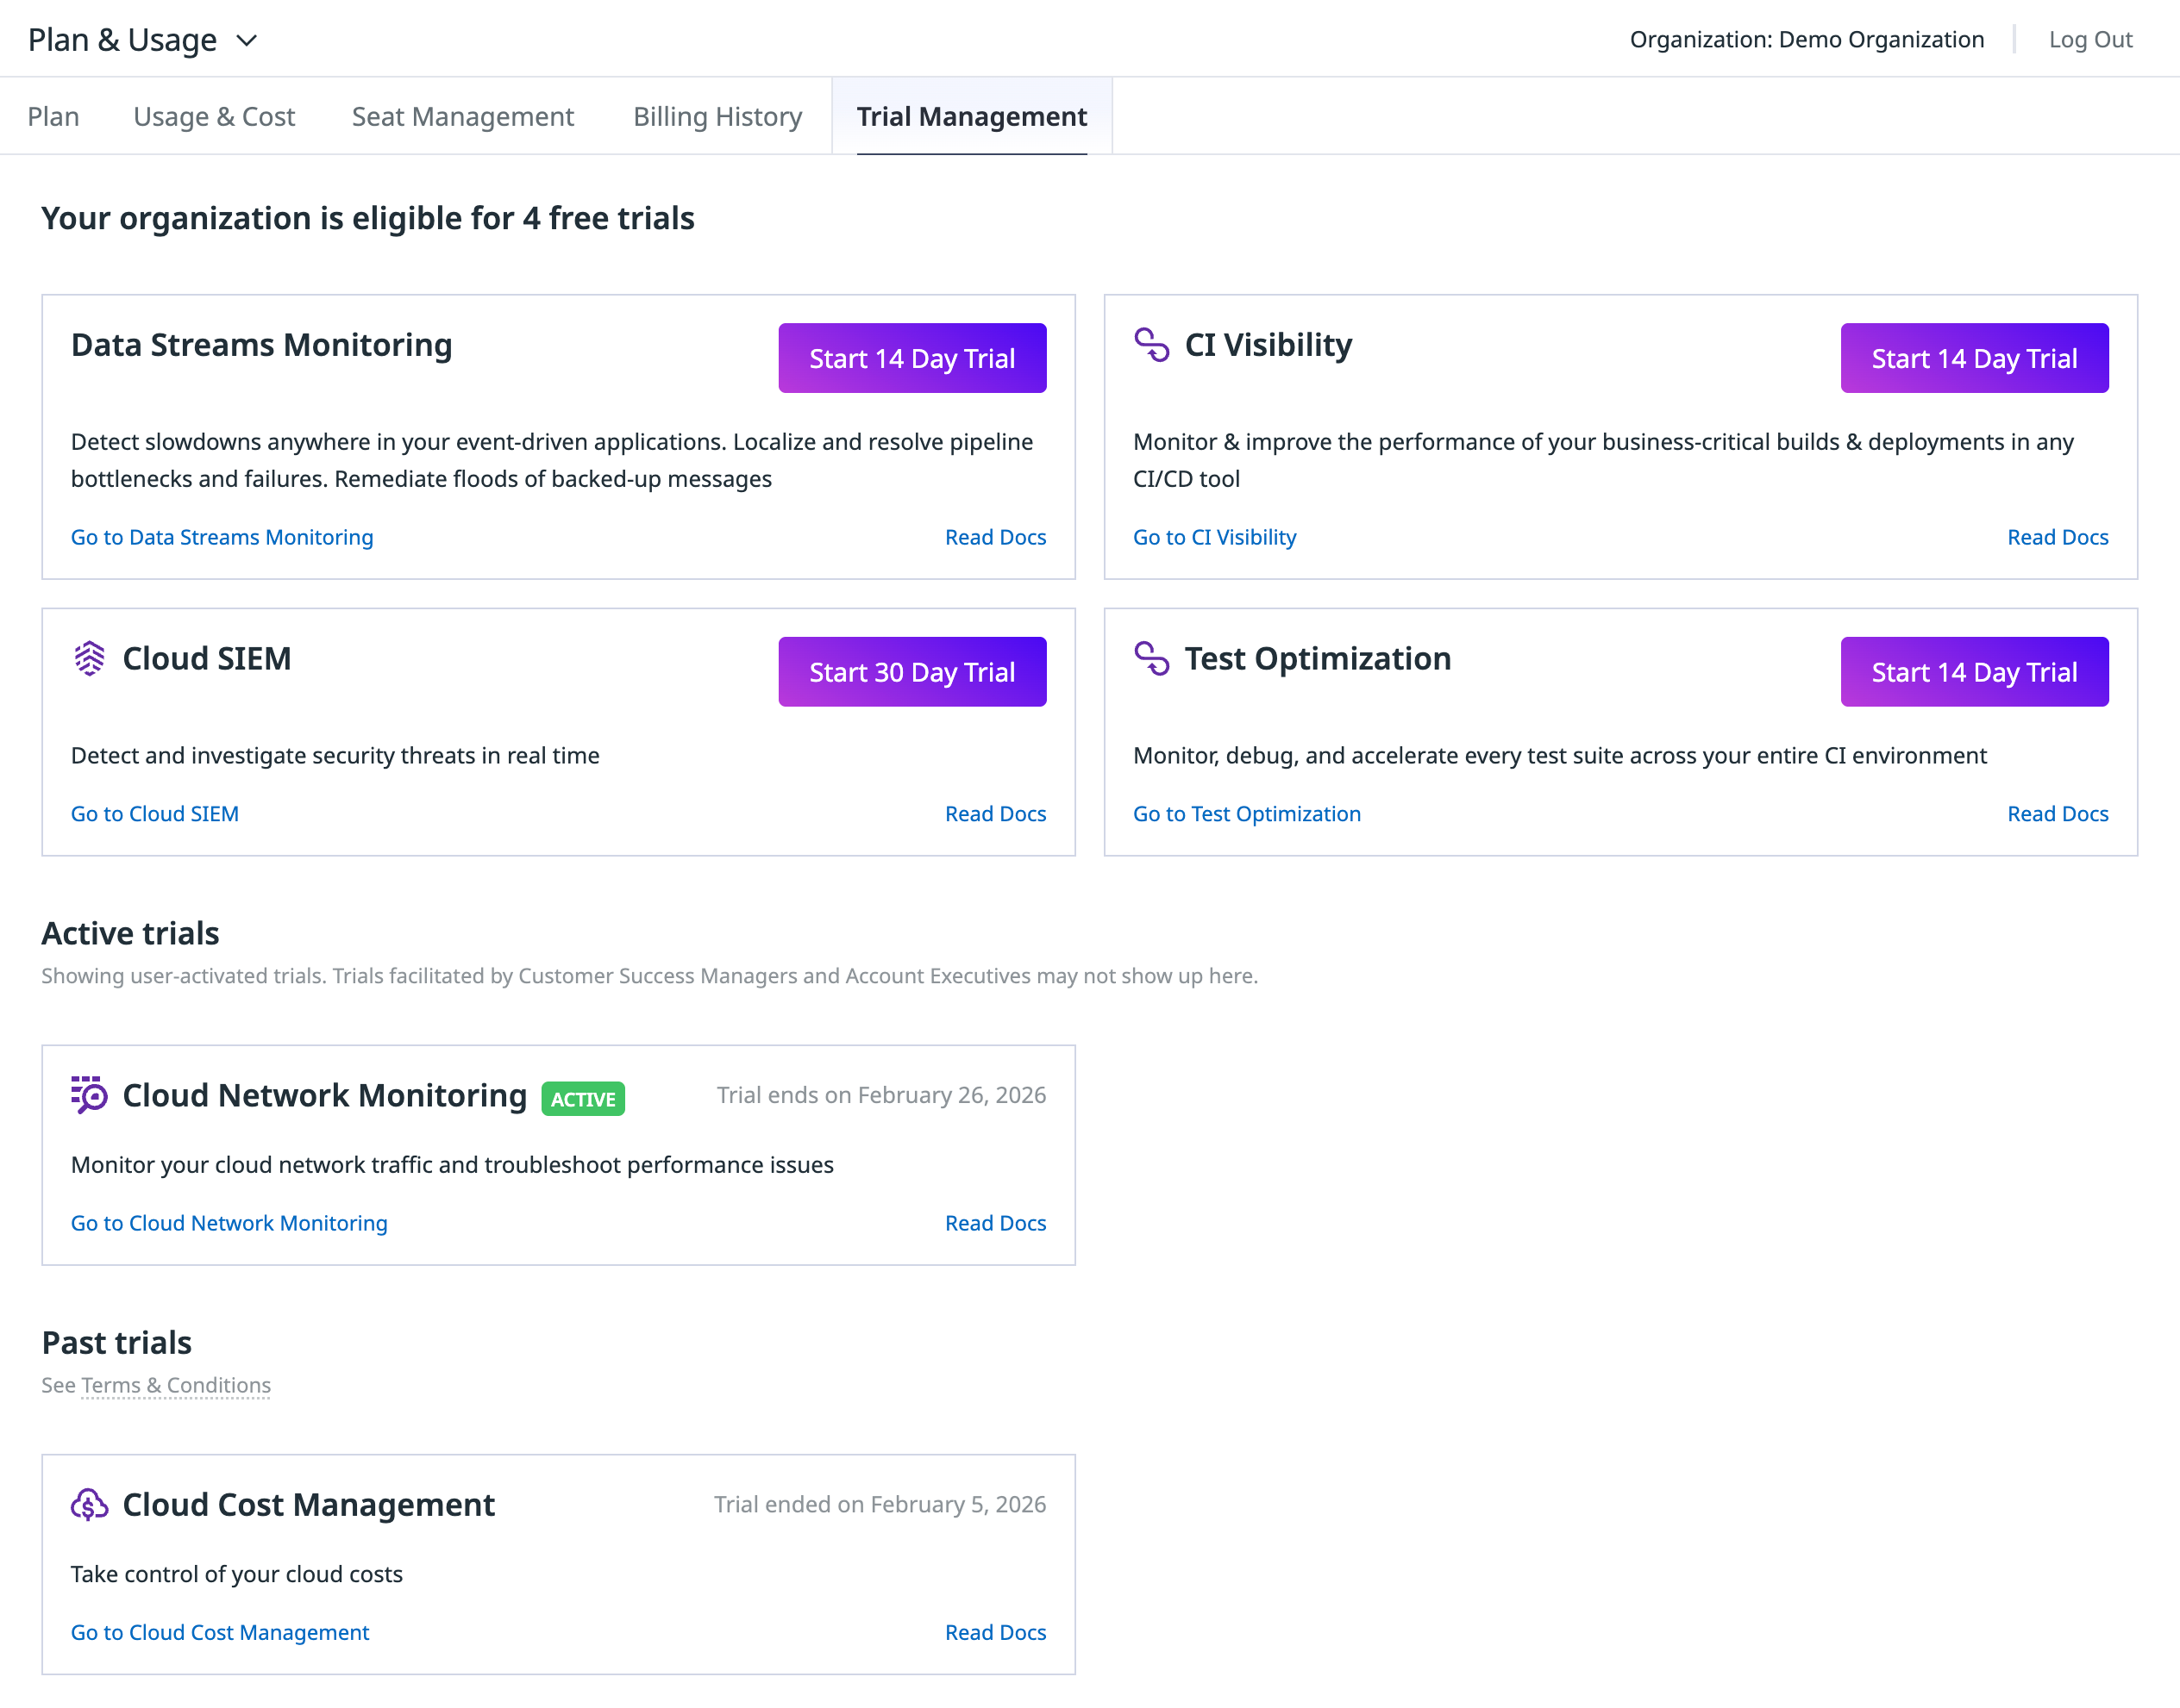The width and height of the screenshot is (2180, 1708).
Task: Click the CI Visibility product icon
Action: (x=1151, y=345)
